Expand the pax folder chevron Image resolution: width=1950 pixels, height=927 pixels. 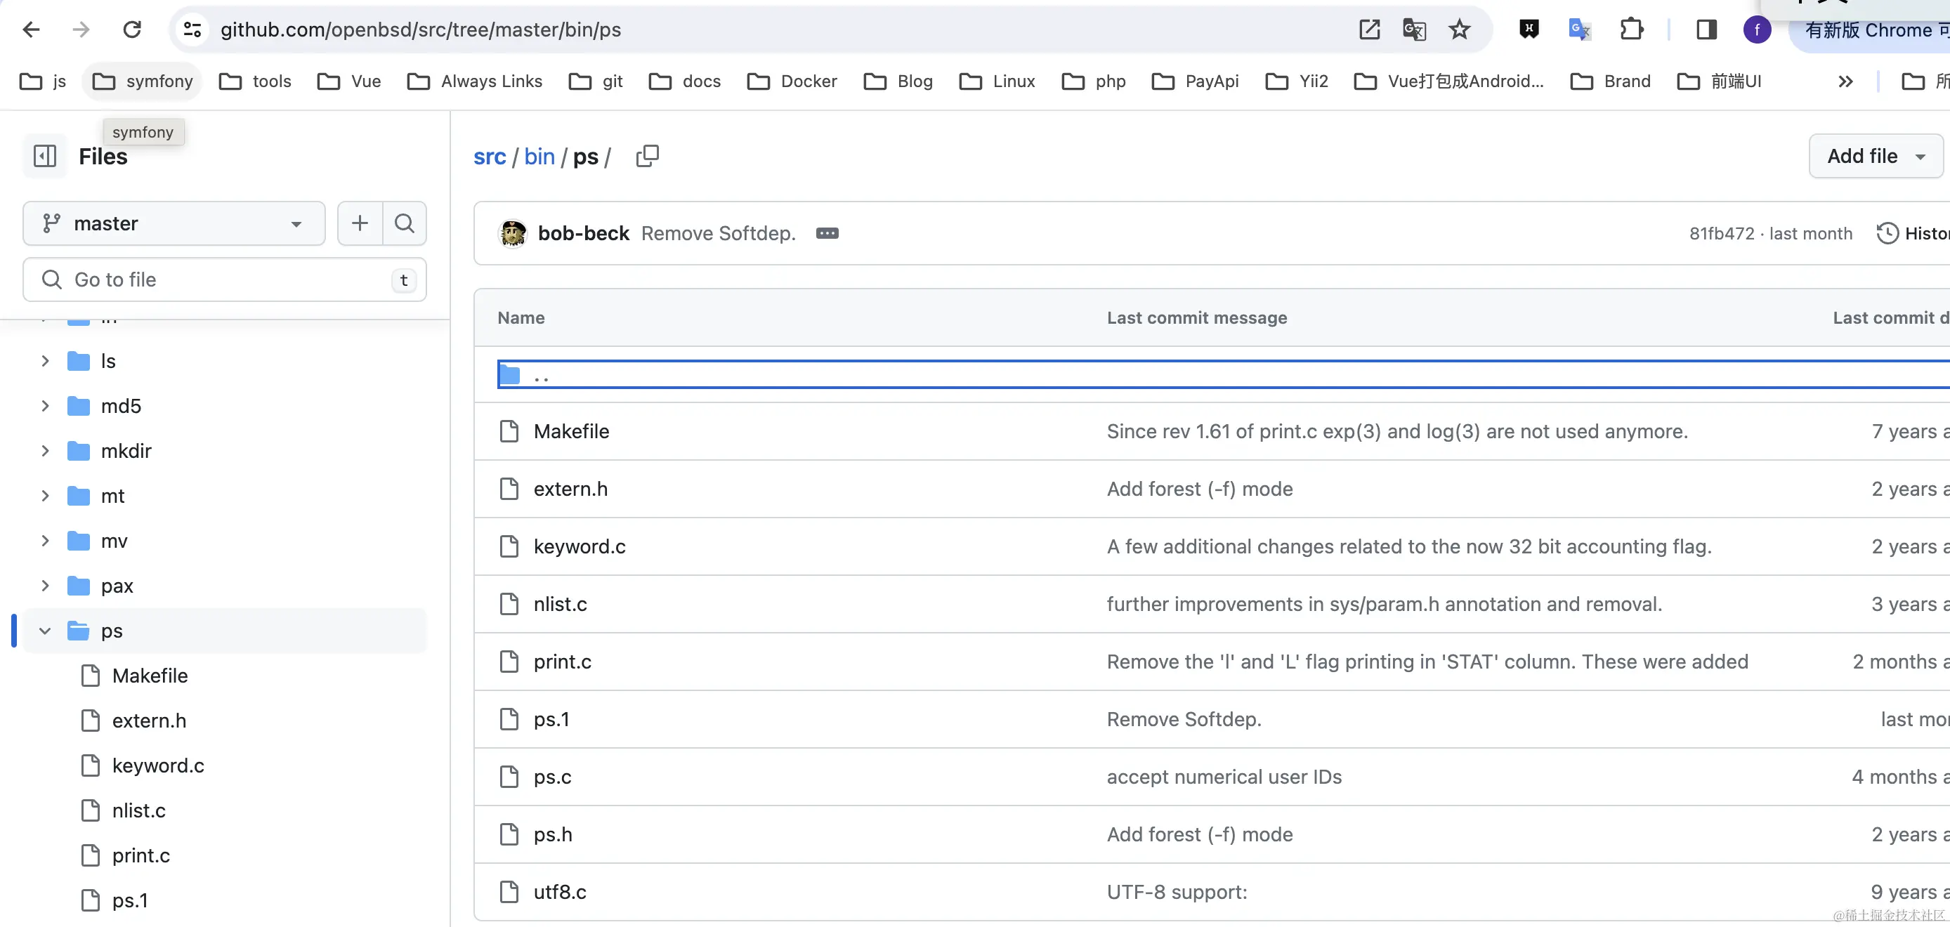point(45,586)
